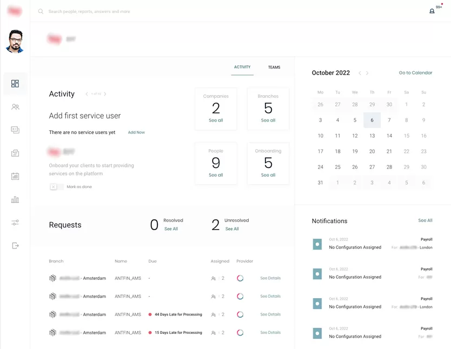
Task: Open the calendar icon in sidebar
Action: (x=15, y=176)
